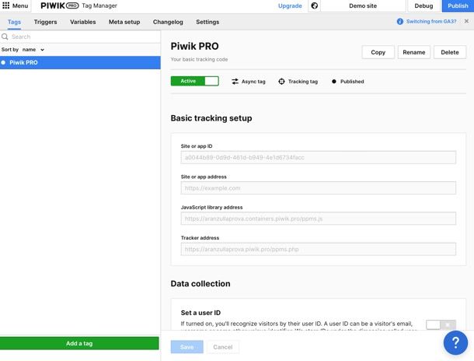Click the Delete tag button
This screenshot has width=474, height=361.
(x=449, y=52)
